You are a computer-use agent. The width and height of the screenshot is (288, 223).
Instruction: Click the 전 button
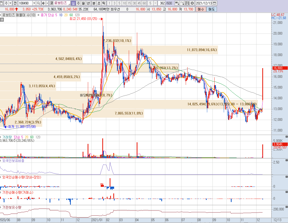click(15, 3)
